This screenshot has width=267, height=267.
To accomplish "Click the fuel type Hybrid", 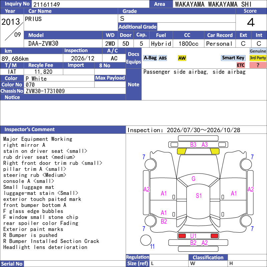I will pos(161,44).
